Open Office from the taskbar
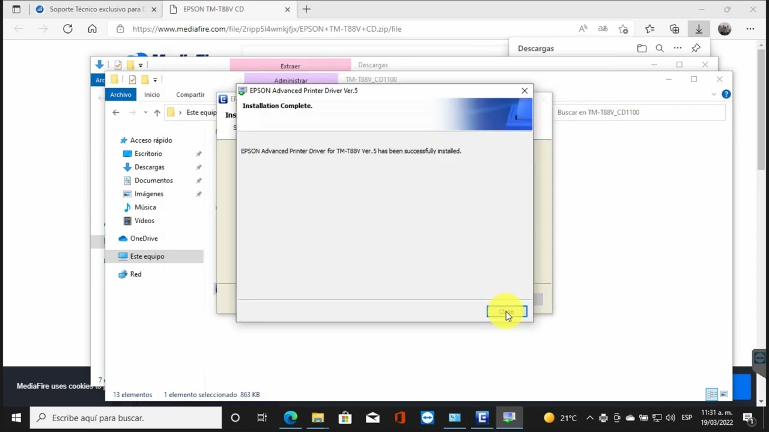 [x=400, y=418]
